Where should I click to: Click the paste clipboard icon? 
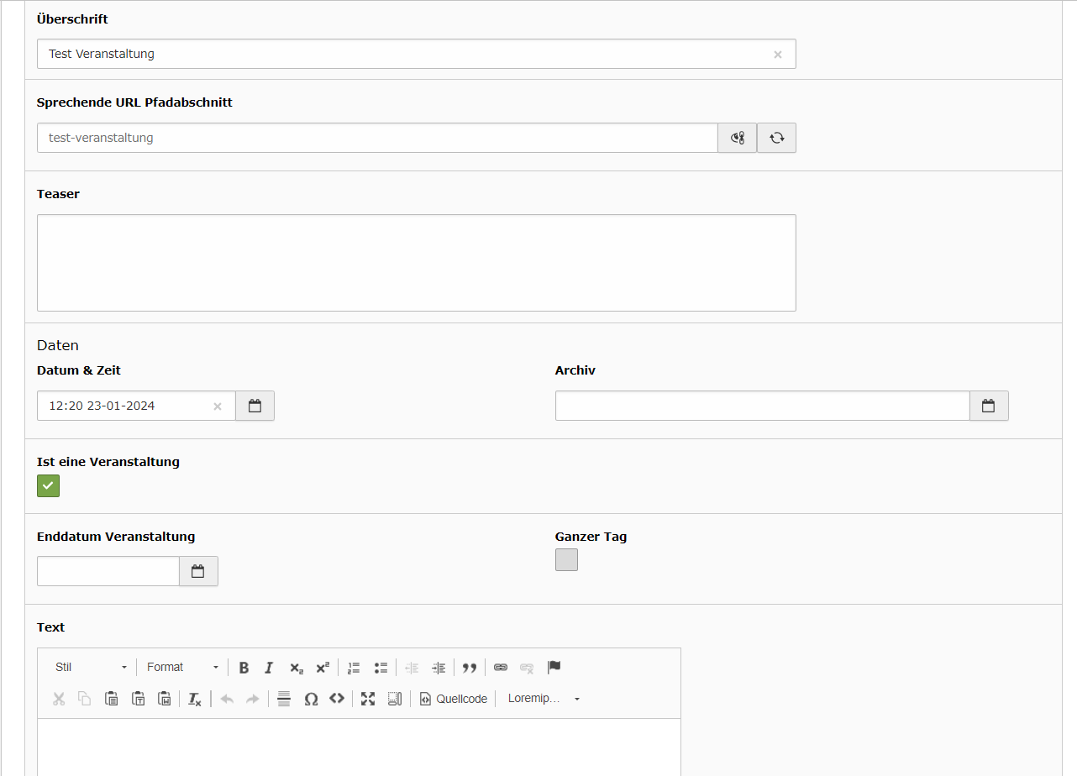pyautogui.click(x=112, y=699)
